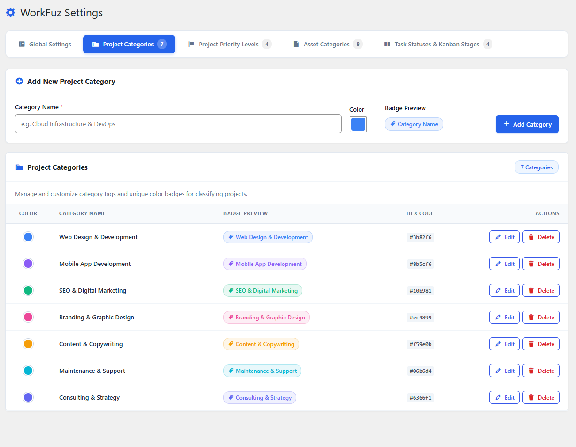Click the CATEGORY NAME column header
576x447 pixels.
[82, 213]
